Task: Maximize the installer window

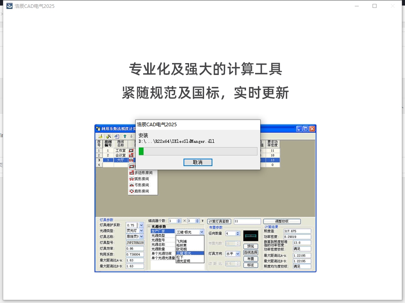Action: tap(374, 6)
